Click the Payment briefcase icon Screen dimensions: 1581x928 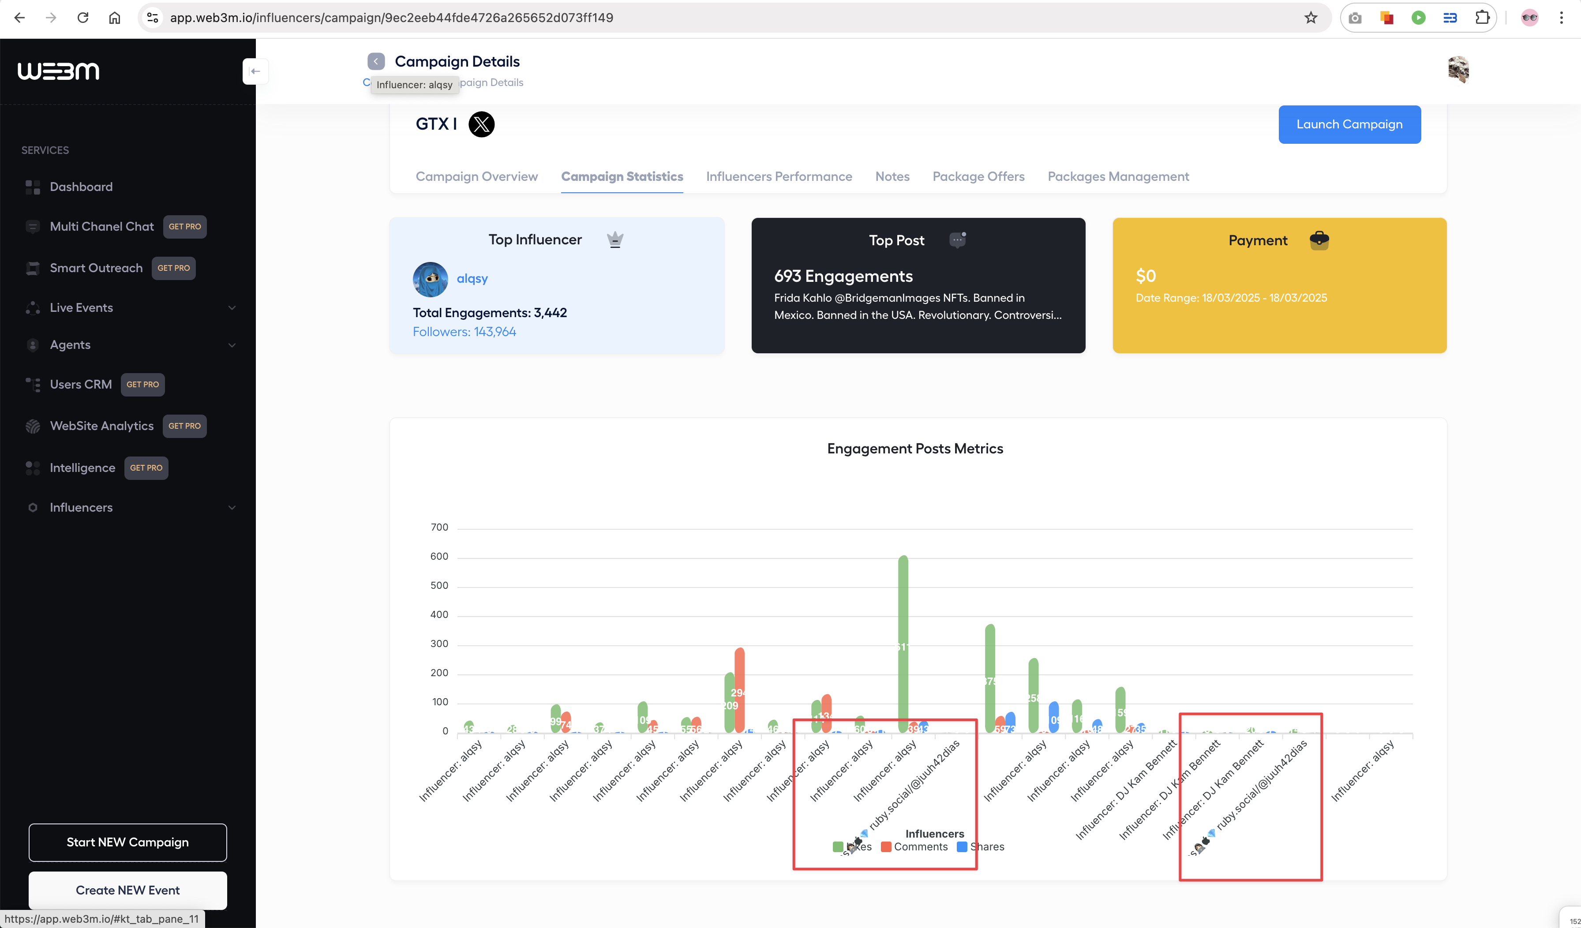click(x=1319, y=239)
